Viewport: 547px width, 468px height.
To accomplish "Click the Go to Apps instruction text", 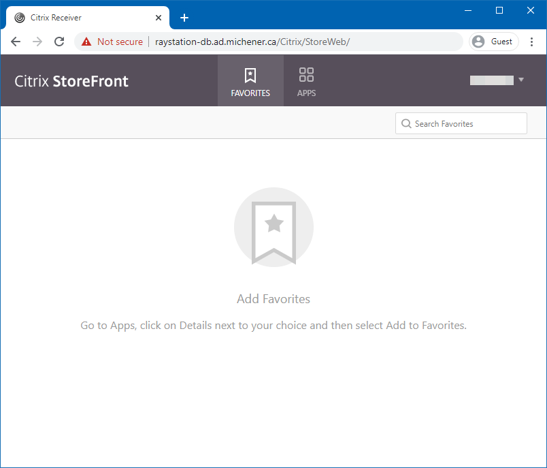I will pyautogui.click(x=273, y=326).
